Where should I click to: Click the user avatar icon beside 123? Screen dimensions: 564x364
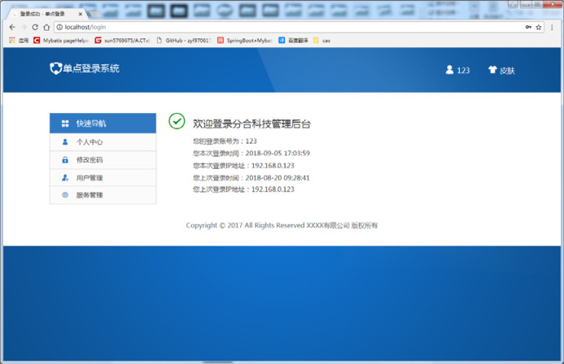pyautogui.click(x=449, y=70)
